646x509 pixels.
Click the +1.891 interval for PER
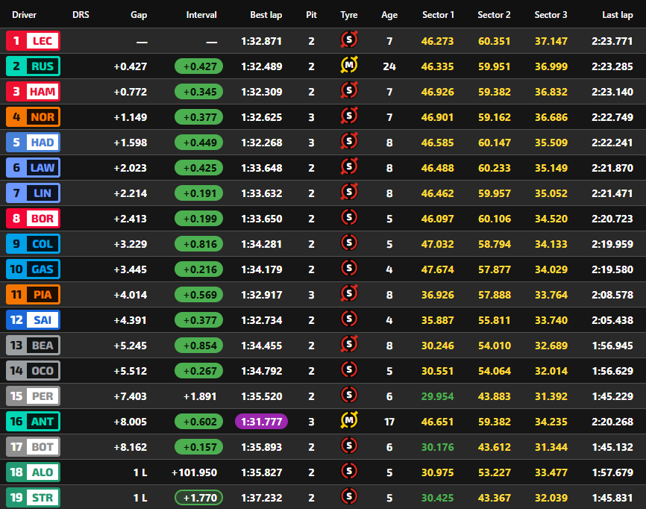click(x=200, y=396)
